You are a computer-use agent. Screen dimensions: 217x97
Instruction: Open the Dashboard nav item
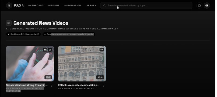click(36, 6)
